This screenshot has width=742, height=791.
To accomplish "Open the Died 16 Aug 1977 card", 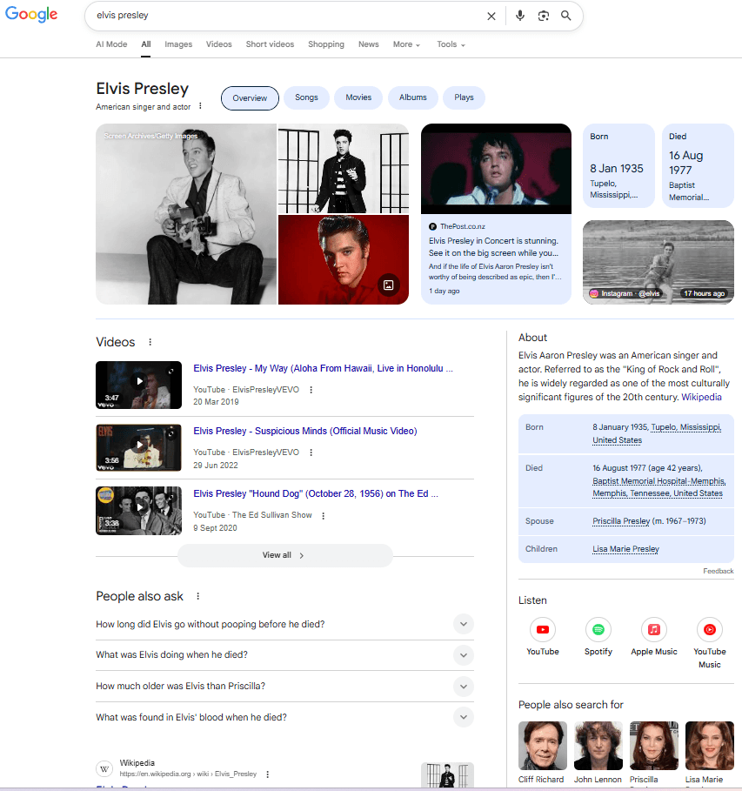I will 698,165.
